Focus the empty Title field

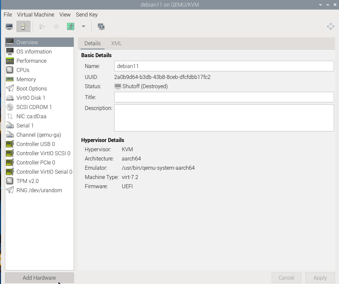(x=224, y=97)
